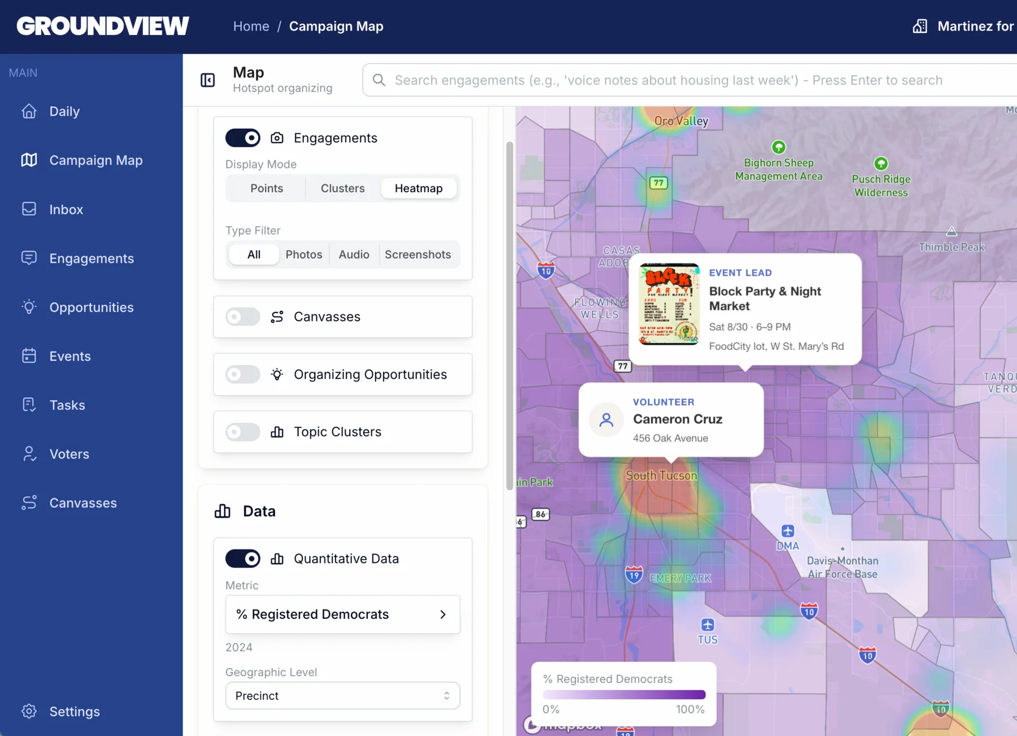Click the Thimble Peak map label
The height and width of the screenshot is (736, 1017).
click(x=951, y=247)
